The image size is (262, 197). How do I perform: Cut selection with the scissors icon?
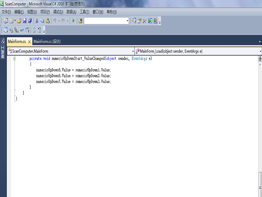[x=37, y=21]
